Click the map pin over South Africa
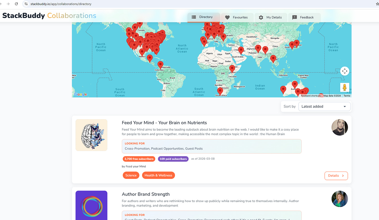This screenshot has width=379, height=220. 220,91
